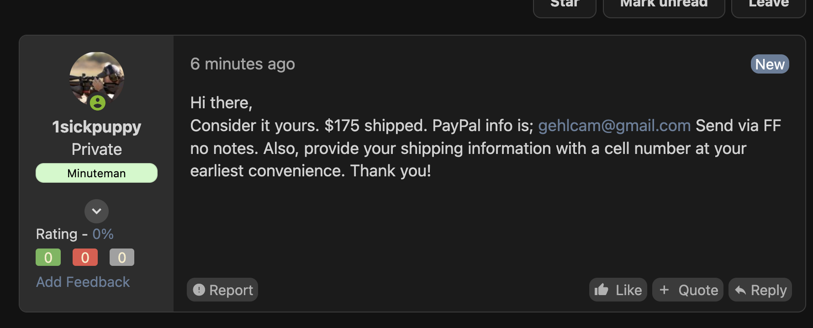The width and height of the screenshot is (813, 328).
Task: Quote this message with the plus button
Action: point(688,290)
